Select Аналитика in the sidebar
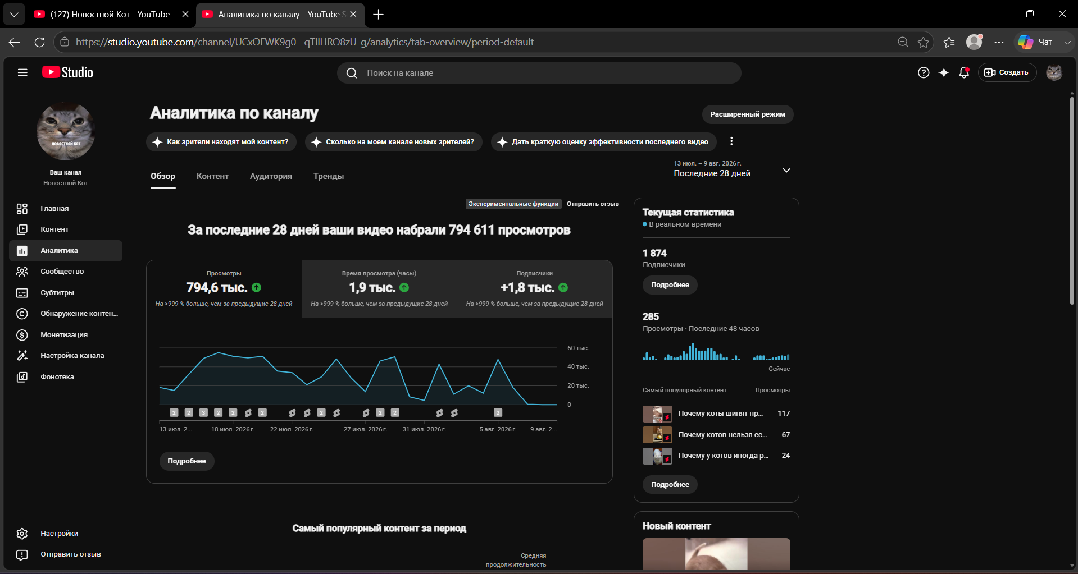Screen dimensions: 1078x574 66,251
